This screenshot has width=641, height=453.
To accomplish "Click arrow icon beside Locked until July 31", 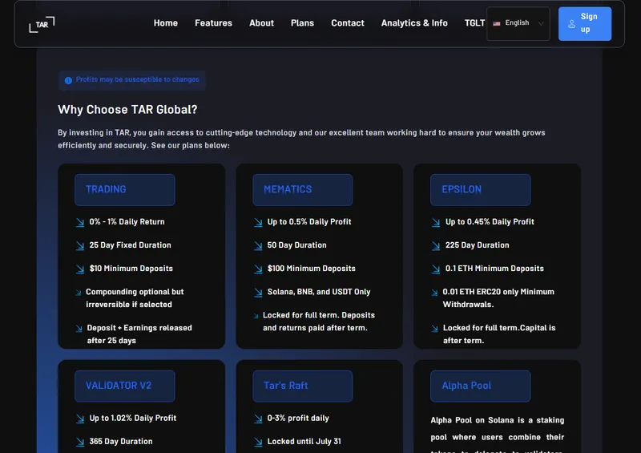I will pos(258,442).
